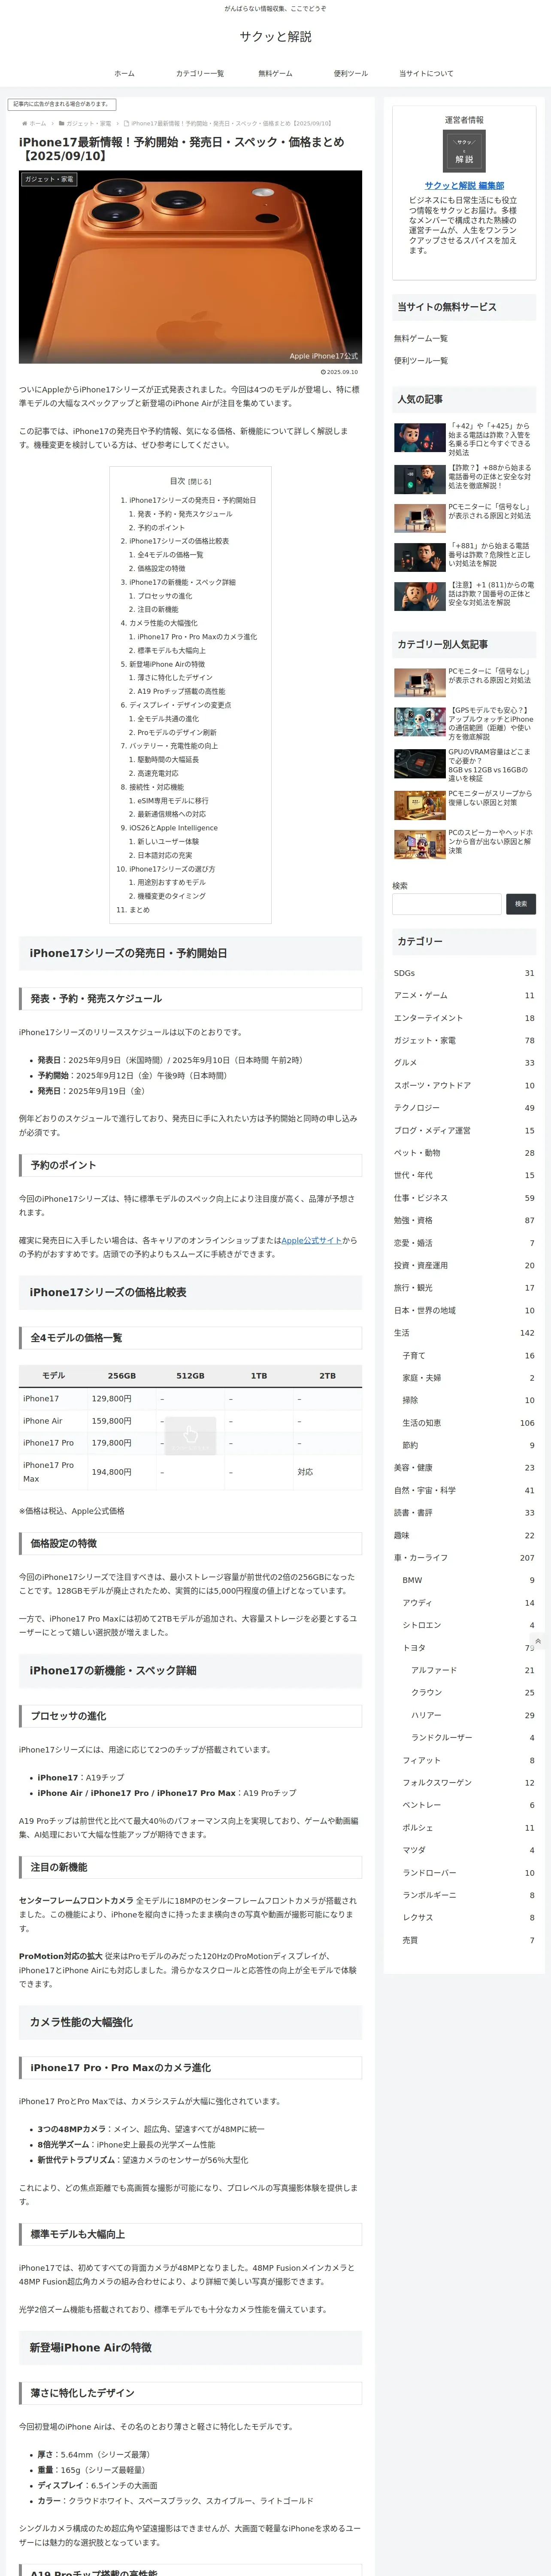Click the ガジェット・家電 label on the hero image
The image size is (551, 2576).
(x=49, y=179)
